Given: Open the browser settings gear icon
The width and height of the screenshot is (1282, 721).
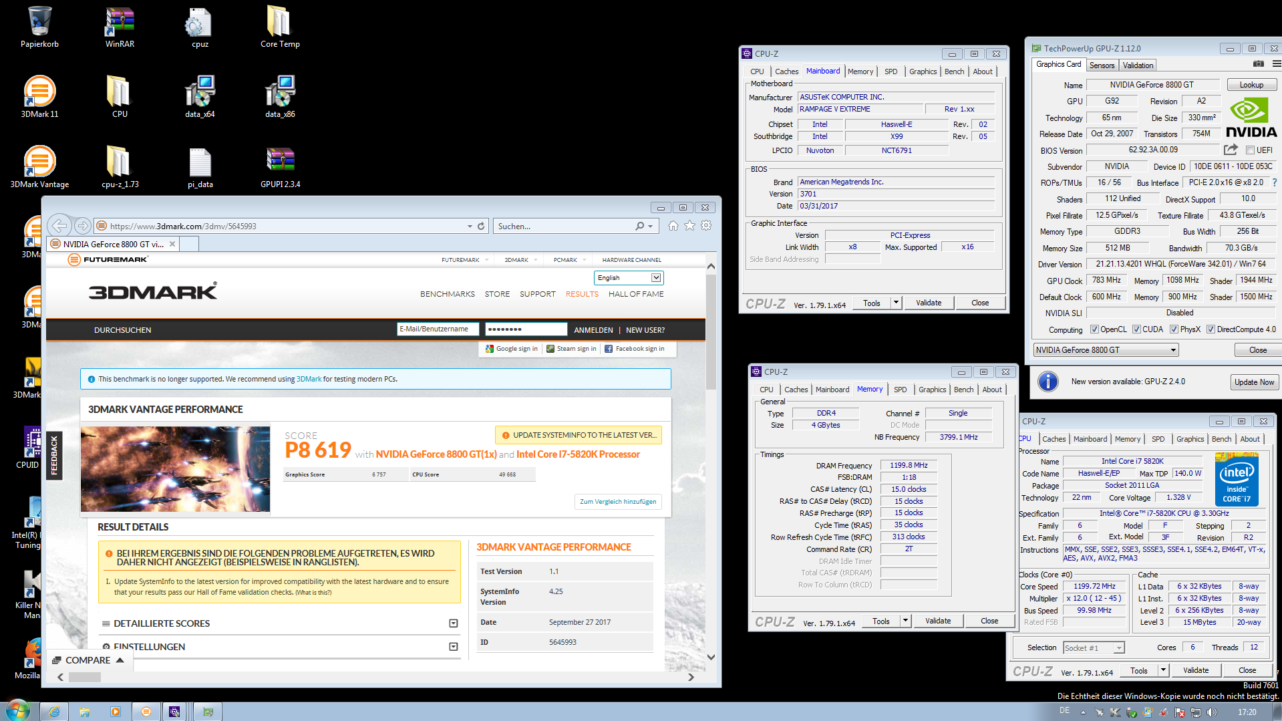Looking at the screenshot, I should pos(706,226).
